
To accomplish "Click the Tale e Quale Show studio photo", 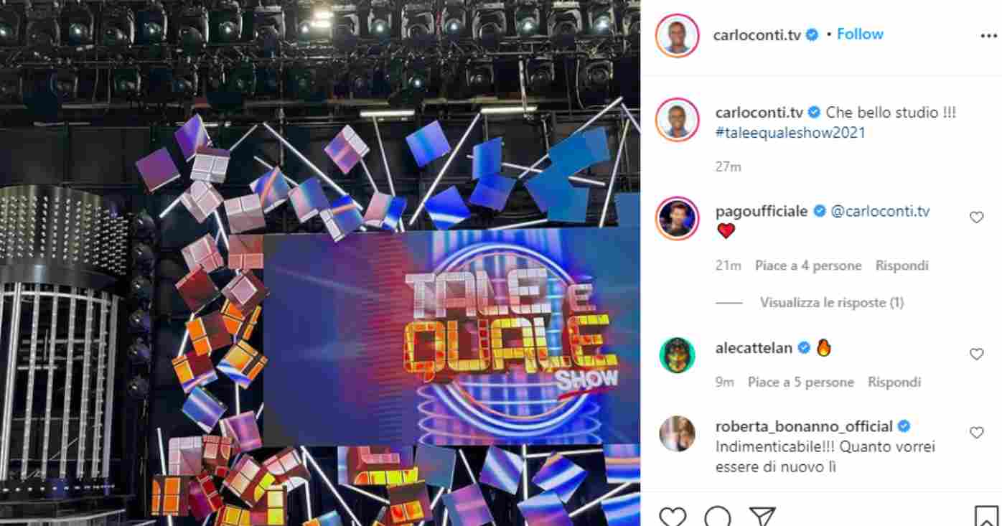I will click(x=320, y=263).
